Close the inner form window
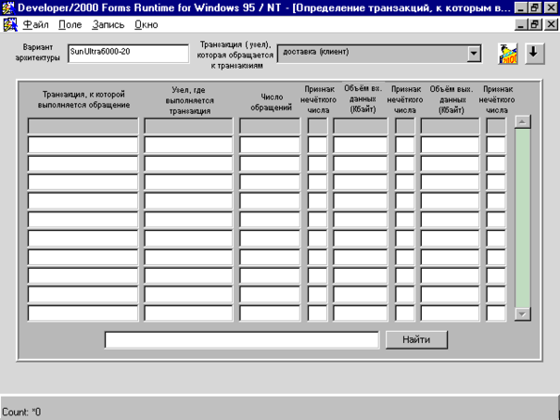560x420 pixels. coord(551,24)
